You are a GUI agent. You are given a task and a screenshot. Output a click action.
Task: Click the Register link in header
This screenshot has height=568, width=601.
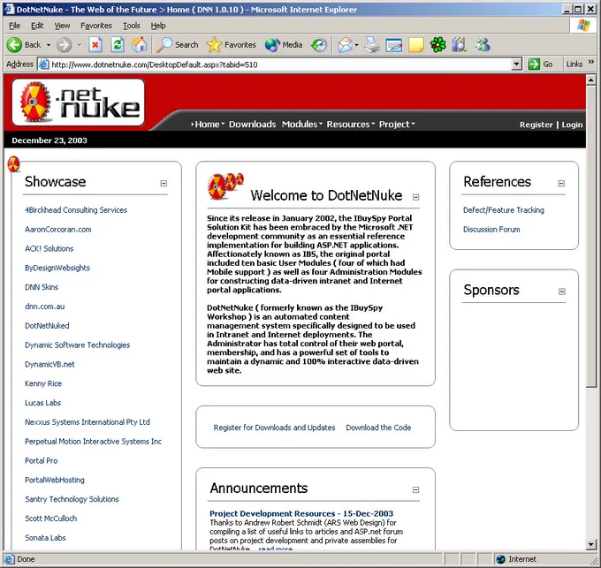(536, 125)
